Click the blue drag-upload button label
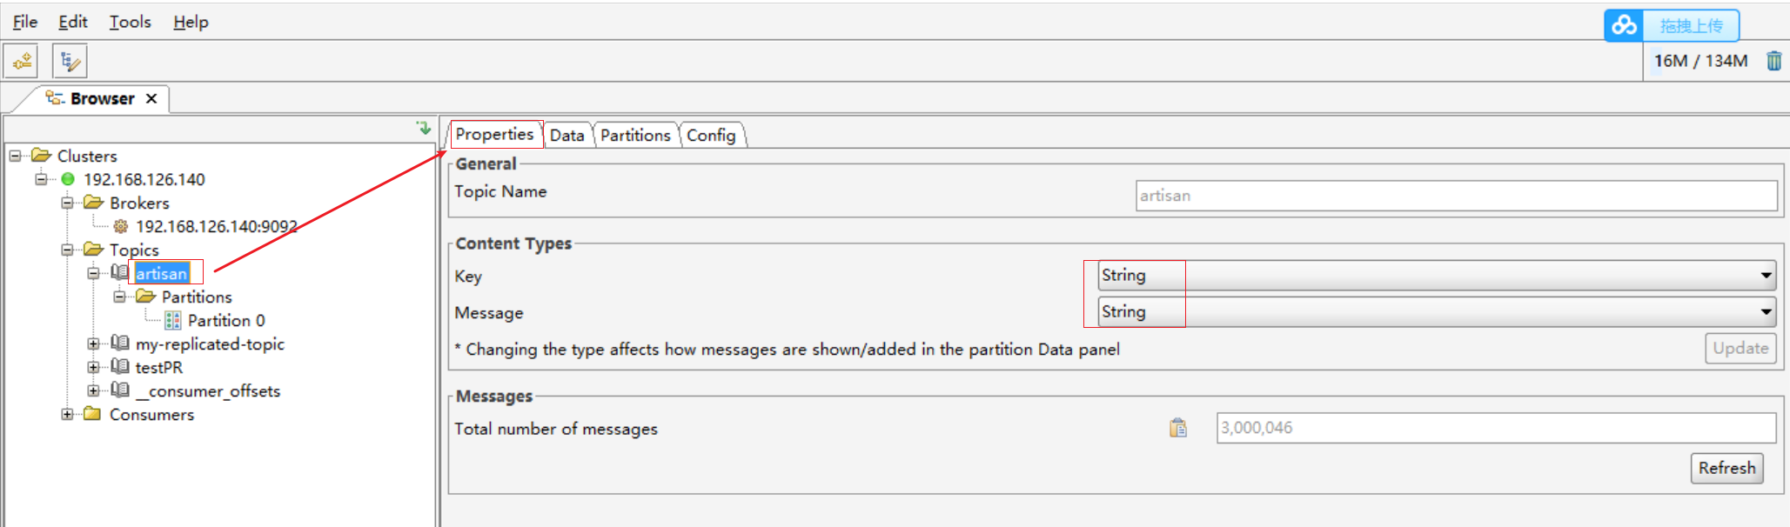The width and height of the screenshot is (1790, 527). coord(1691,25)
